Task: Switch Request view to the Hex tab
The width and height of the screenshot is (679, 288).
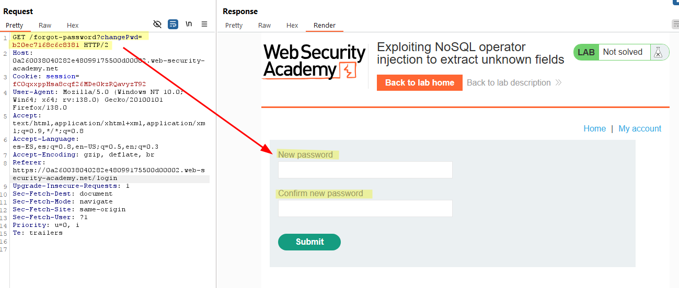Action: 73,25
